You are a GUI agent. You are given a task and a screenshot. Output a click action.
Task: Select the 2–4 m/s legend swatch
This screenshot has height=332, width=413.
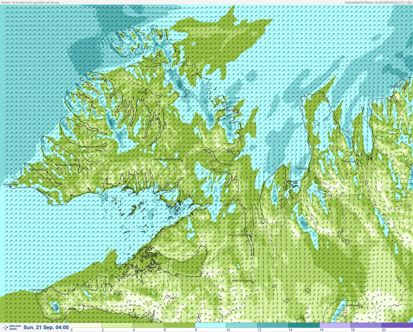[x=117, y=325]
